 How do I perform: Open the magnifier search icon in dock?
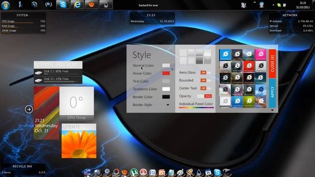[x=107, y=173]
